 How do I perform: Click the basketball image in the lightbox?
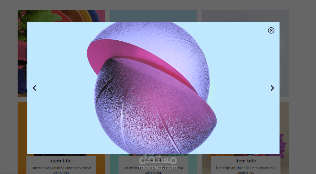click(153, 88)
